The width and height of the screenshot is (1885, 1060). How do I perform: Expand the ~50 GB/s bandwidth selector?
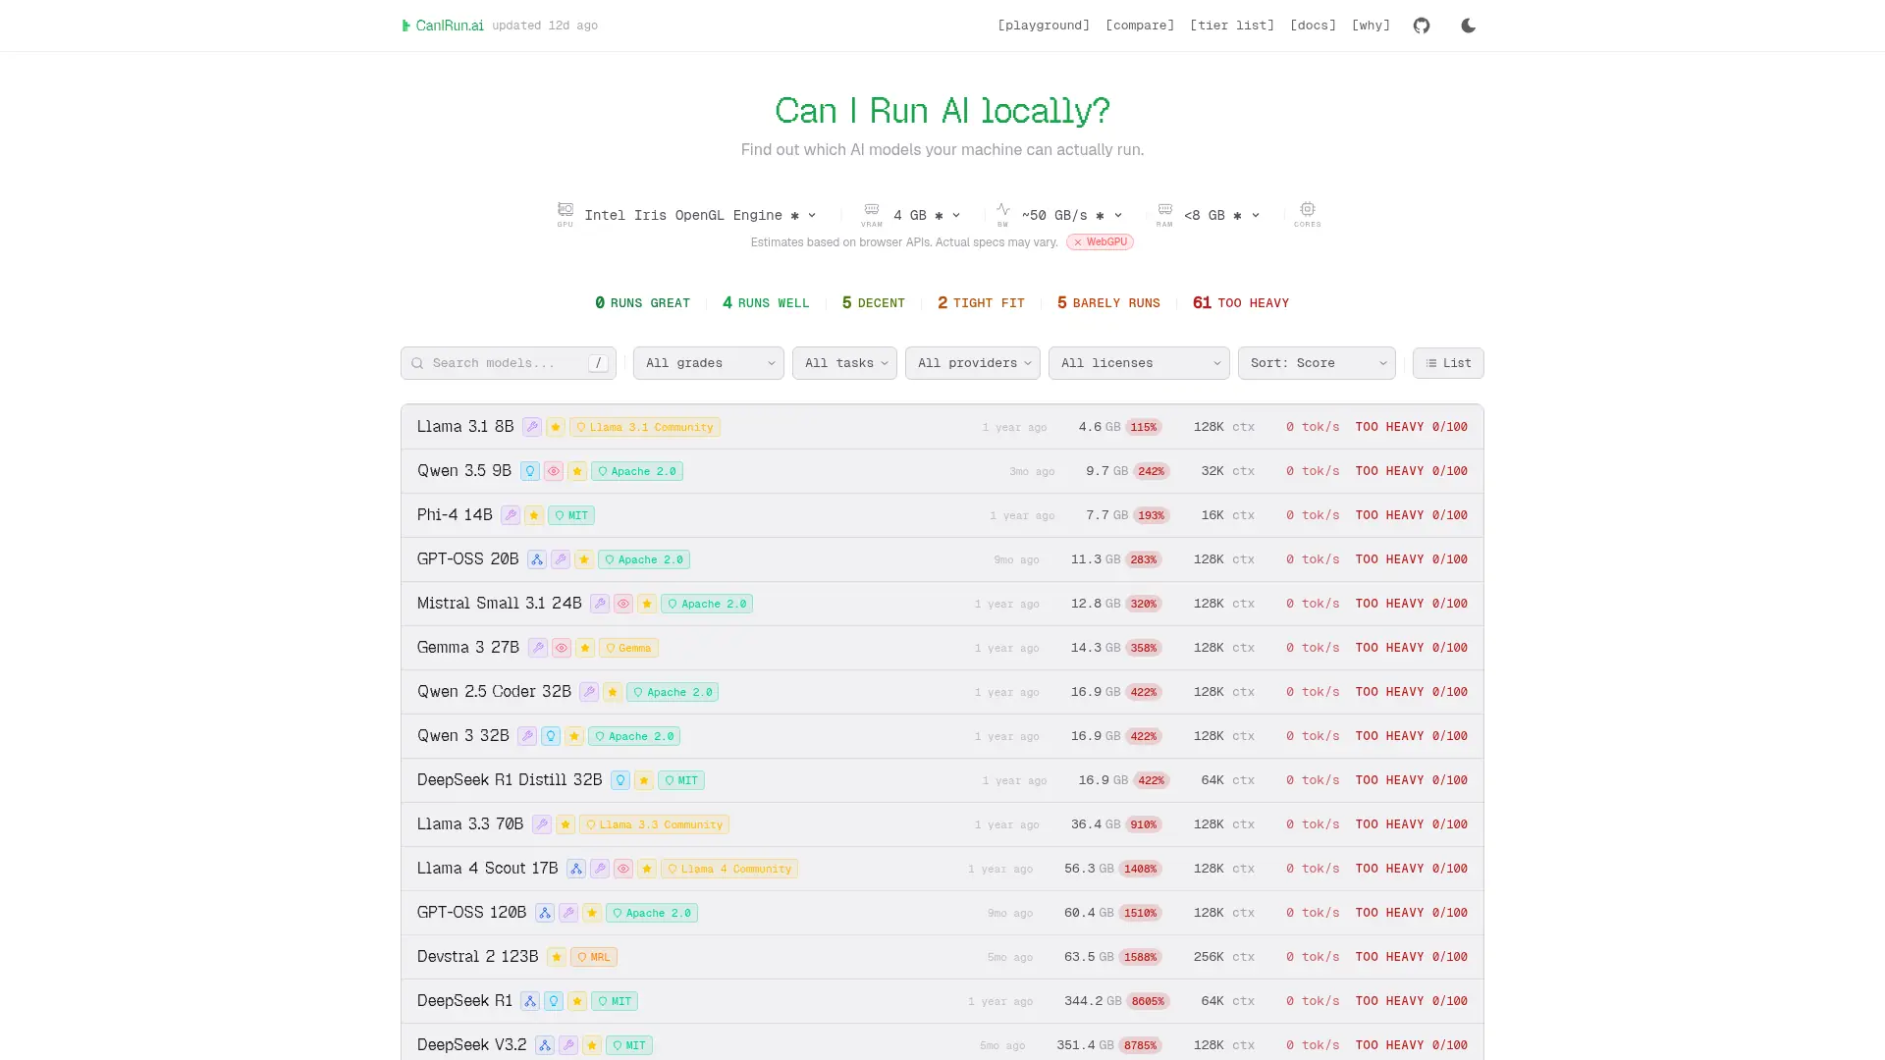pyautogui.click(x=1071, y=215)
